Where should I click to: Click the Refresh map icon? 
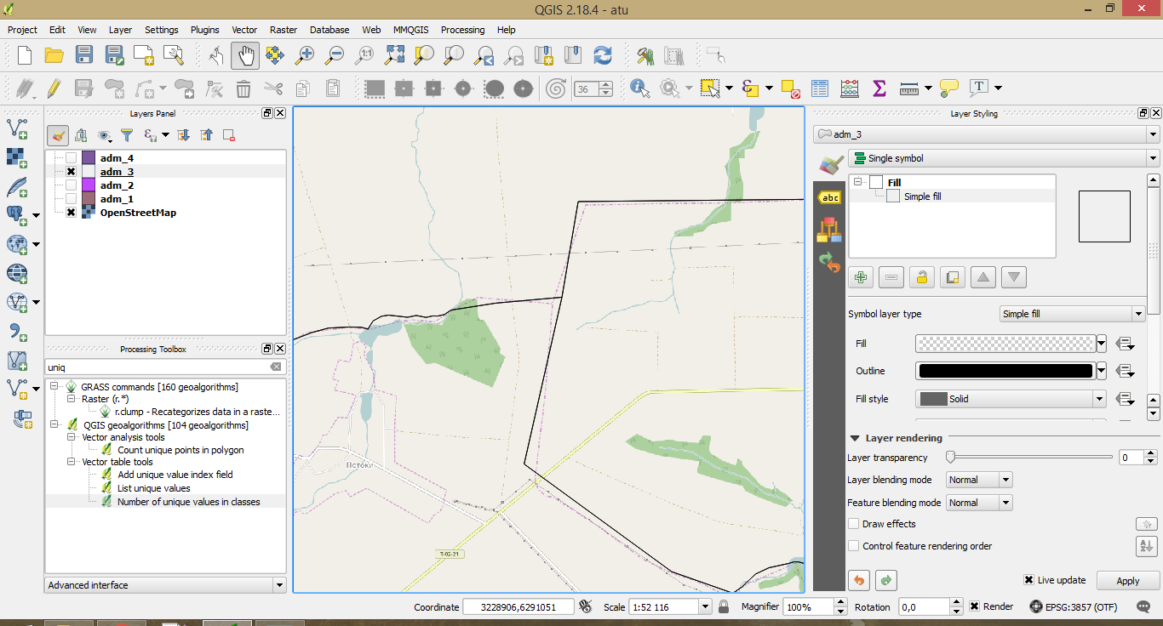point(603,56)
